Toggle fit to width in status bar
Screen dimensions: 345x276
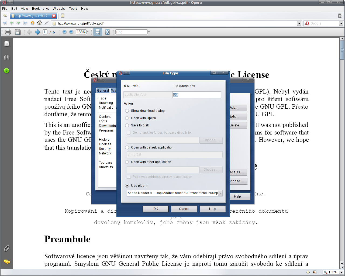pos(308,272)
